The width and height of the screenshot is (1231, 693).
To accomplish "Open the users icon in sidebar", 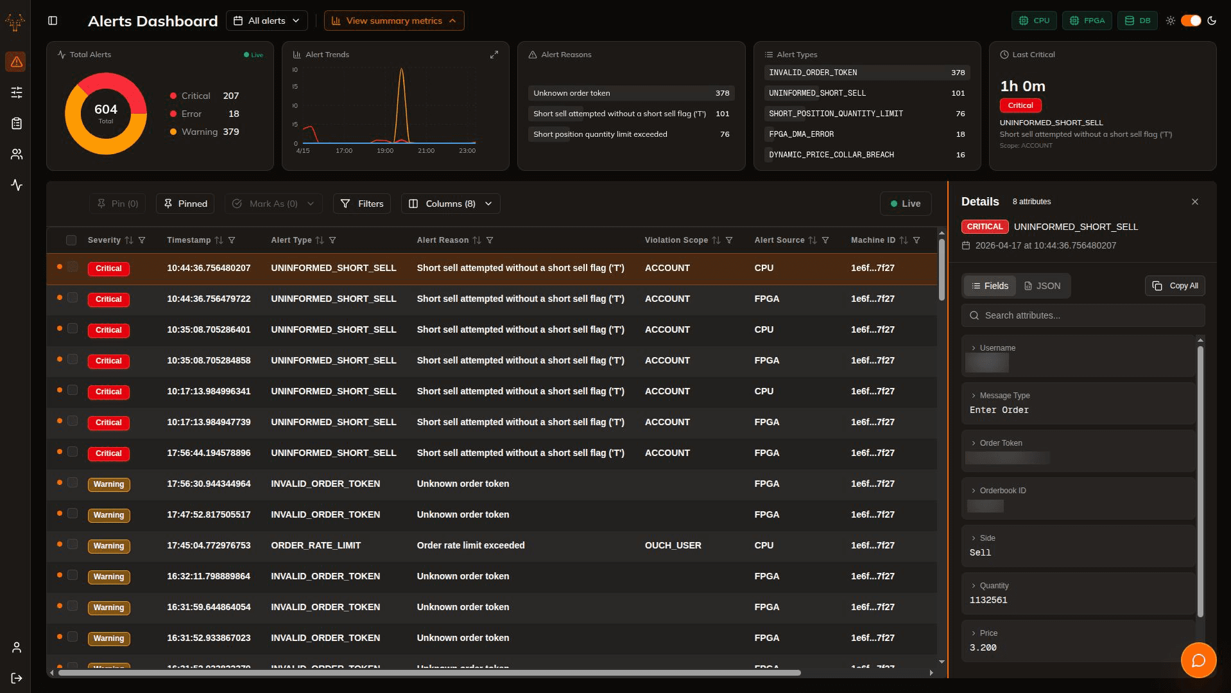I will click(x=16, y=154).
